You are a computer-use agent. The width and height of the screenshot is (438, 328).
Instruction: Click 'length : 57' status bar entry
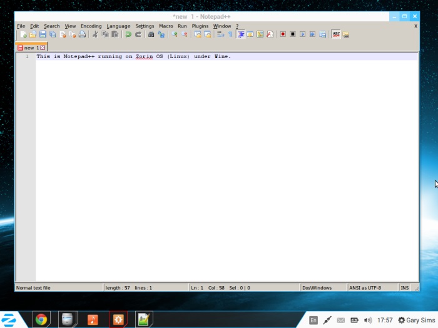coord(118,287)
